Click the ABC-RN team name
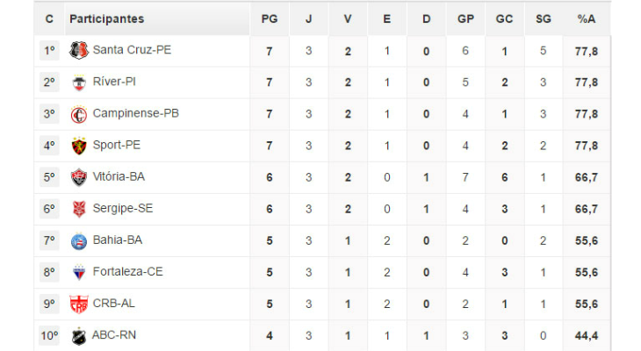Screen dimensions: 641x351 click(x=114, y=334)
